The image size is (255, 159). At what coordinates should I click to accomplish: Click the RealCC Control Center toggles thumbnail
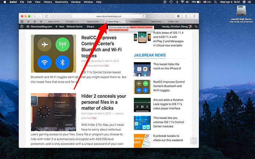(x=54, y=53)
